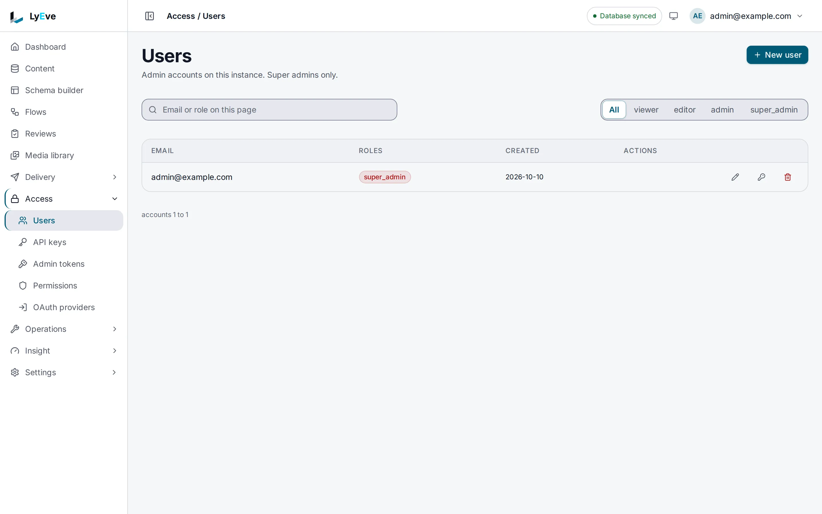This screenshot has height=514, width=822.
Task: Filter users by super_admin role
Action: pos(774,110)
